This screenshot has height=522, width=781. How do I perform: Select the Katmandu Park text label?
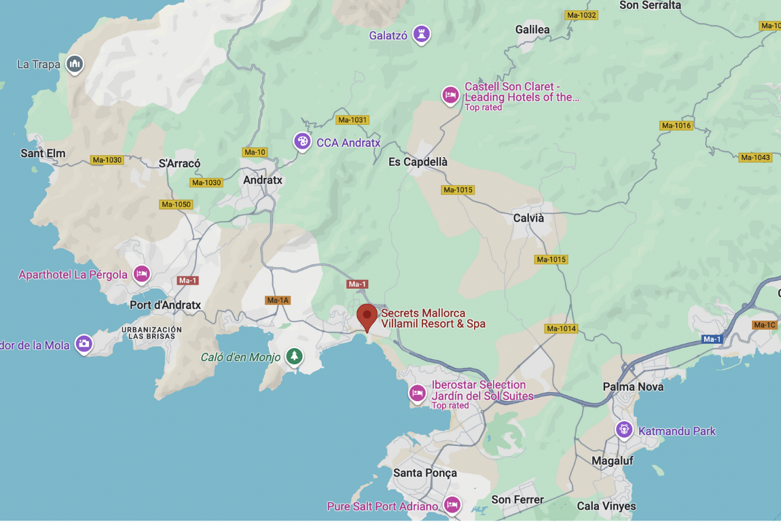[x=677, y=431]
